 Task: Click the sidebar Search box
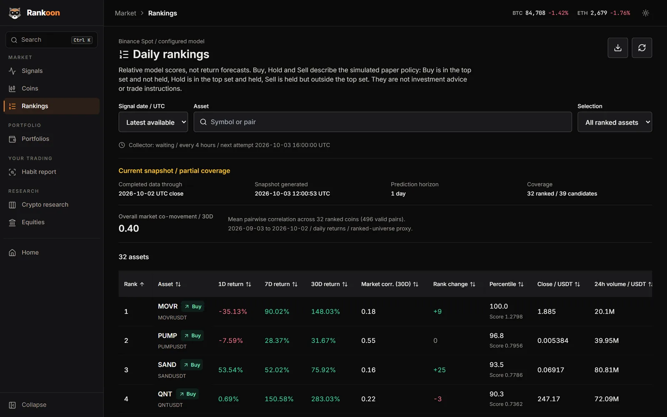(x=52, y=40)
